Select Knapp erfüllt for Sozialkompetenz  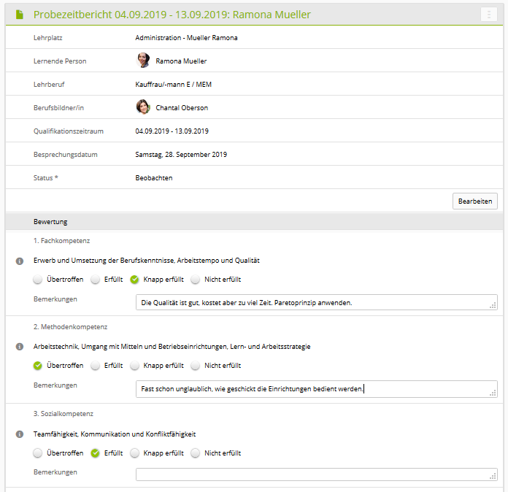(135, 453)
